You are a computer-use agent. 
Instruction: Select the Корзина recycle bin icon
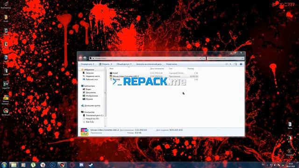(290, 153)
